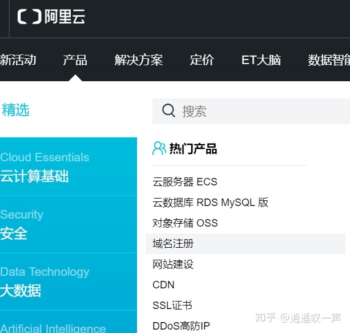Open the 产品 menu
Viewport: 350px width, 333px height.
tap(75, 60)
